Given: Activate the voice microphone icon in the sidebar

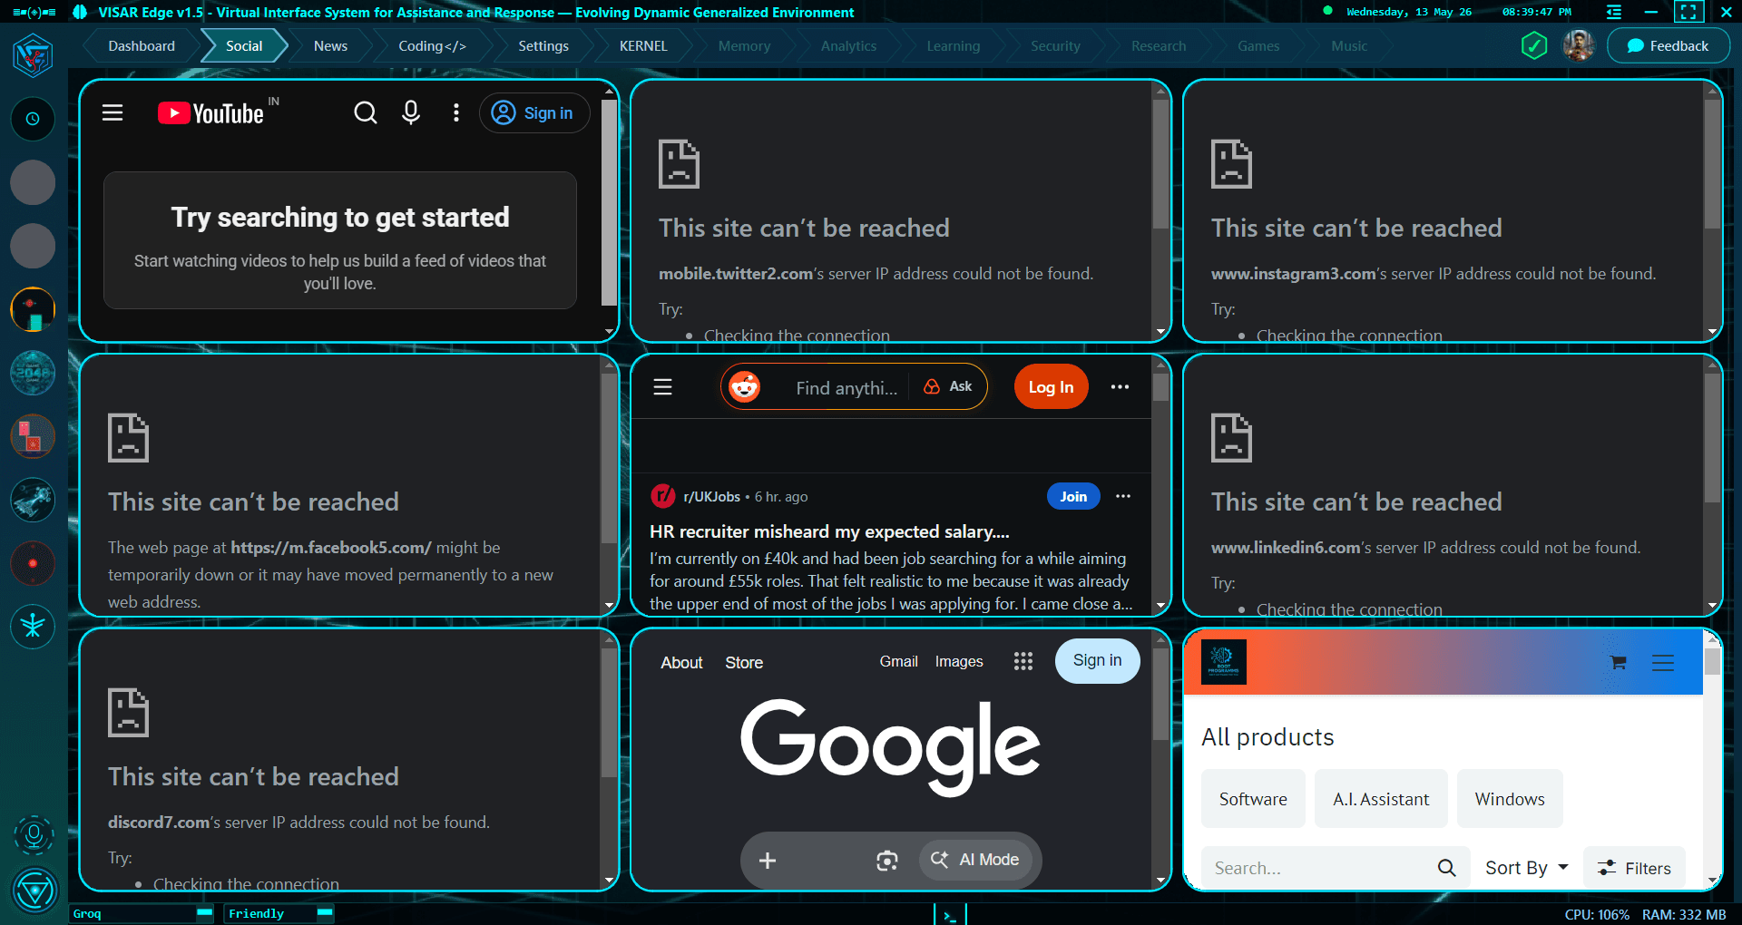Looking at the screenshot, I should 34,834.
